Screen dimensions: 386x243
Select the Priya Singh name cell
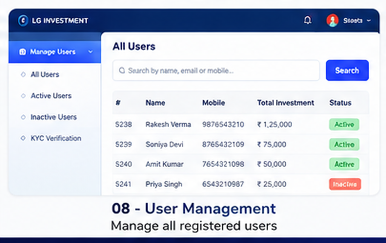tap(164, 184)
